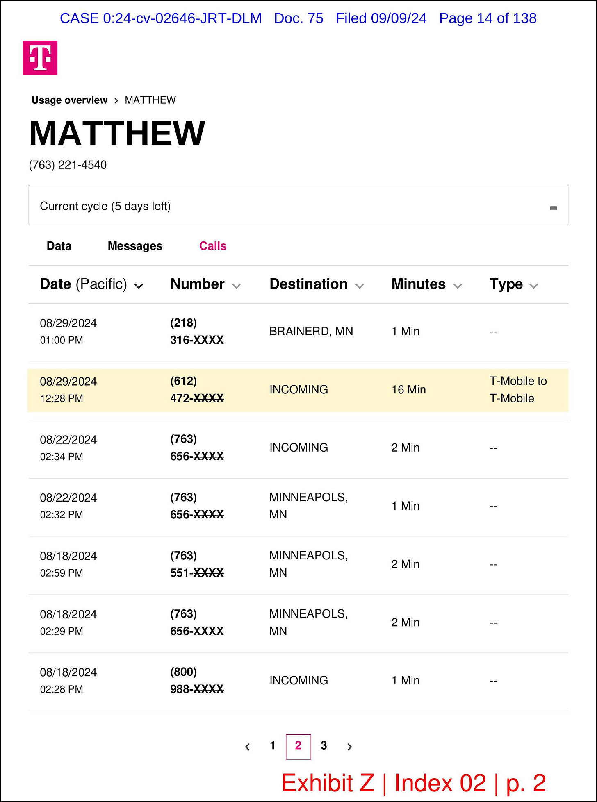Screen dimensions: 597x802
Task: Click the 08/29/2024 12:28 PM date cell
Action: click(68, 390)
